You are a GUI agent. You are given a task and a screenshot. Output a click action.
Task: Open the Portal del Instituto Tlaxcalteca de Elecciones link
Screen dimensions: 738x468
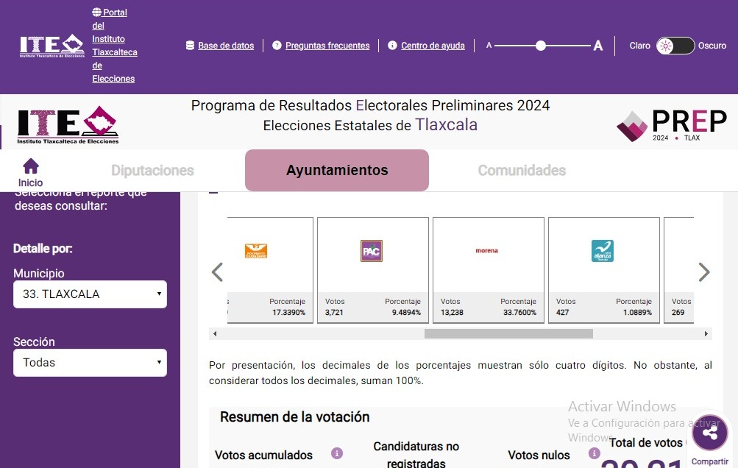pyautogui.click(x=114, y=45)
